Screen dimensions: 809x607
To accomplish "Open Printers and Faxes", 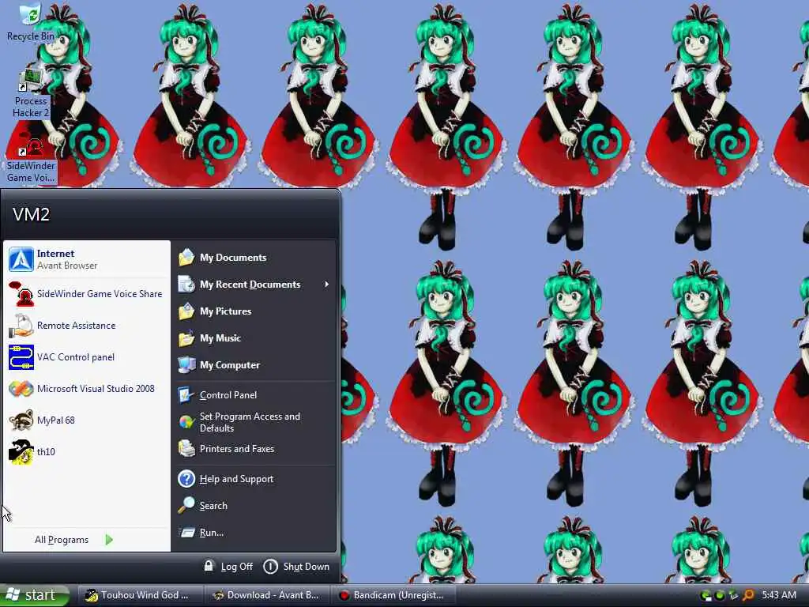I will coord(254,449).
